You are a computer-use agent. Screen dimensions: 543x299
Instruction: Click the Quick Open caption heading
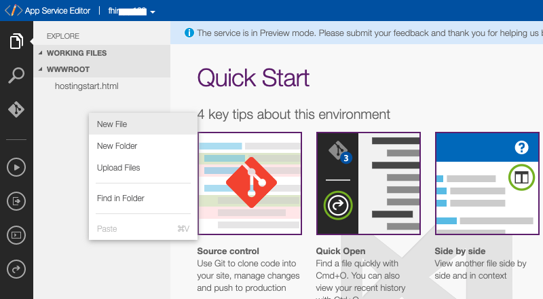tap(341, 251)
